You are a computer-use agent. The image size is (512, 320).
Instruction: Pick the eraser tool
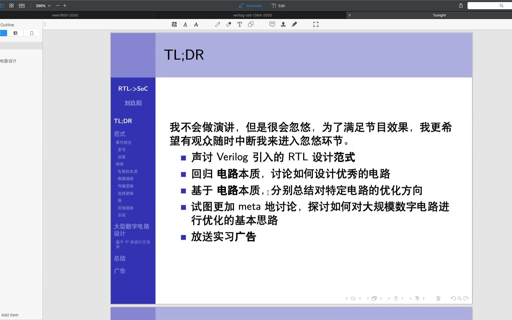coord(229,24)
